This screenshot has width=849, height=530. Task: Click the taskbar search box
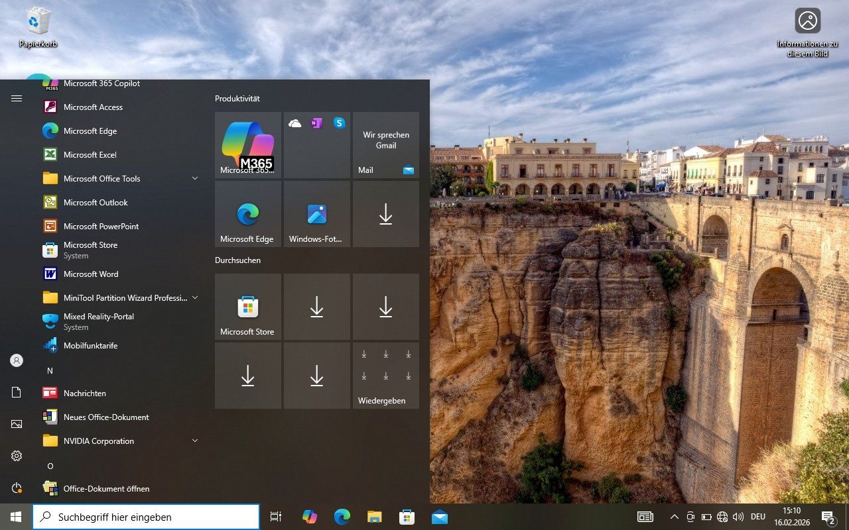[146, 517]
